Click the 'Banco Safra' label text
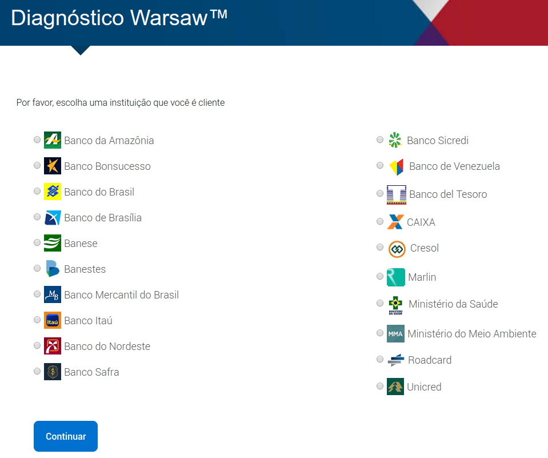548x458 pixels. [x=91, y=372]
